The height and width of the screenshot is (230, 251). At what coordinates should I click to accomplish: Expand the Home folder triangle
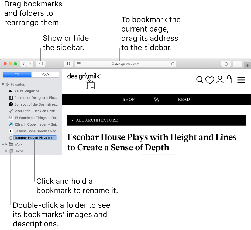pyautogui.click(x=6, y=151)
